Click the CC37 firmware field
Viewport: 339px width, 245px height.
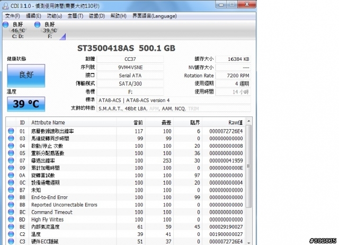pos(130,59)
